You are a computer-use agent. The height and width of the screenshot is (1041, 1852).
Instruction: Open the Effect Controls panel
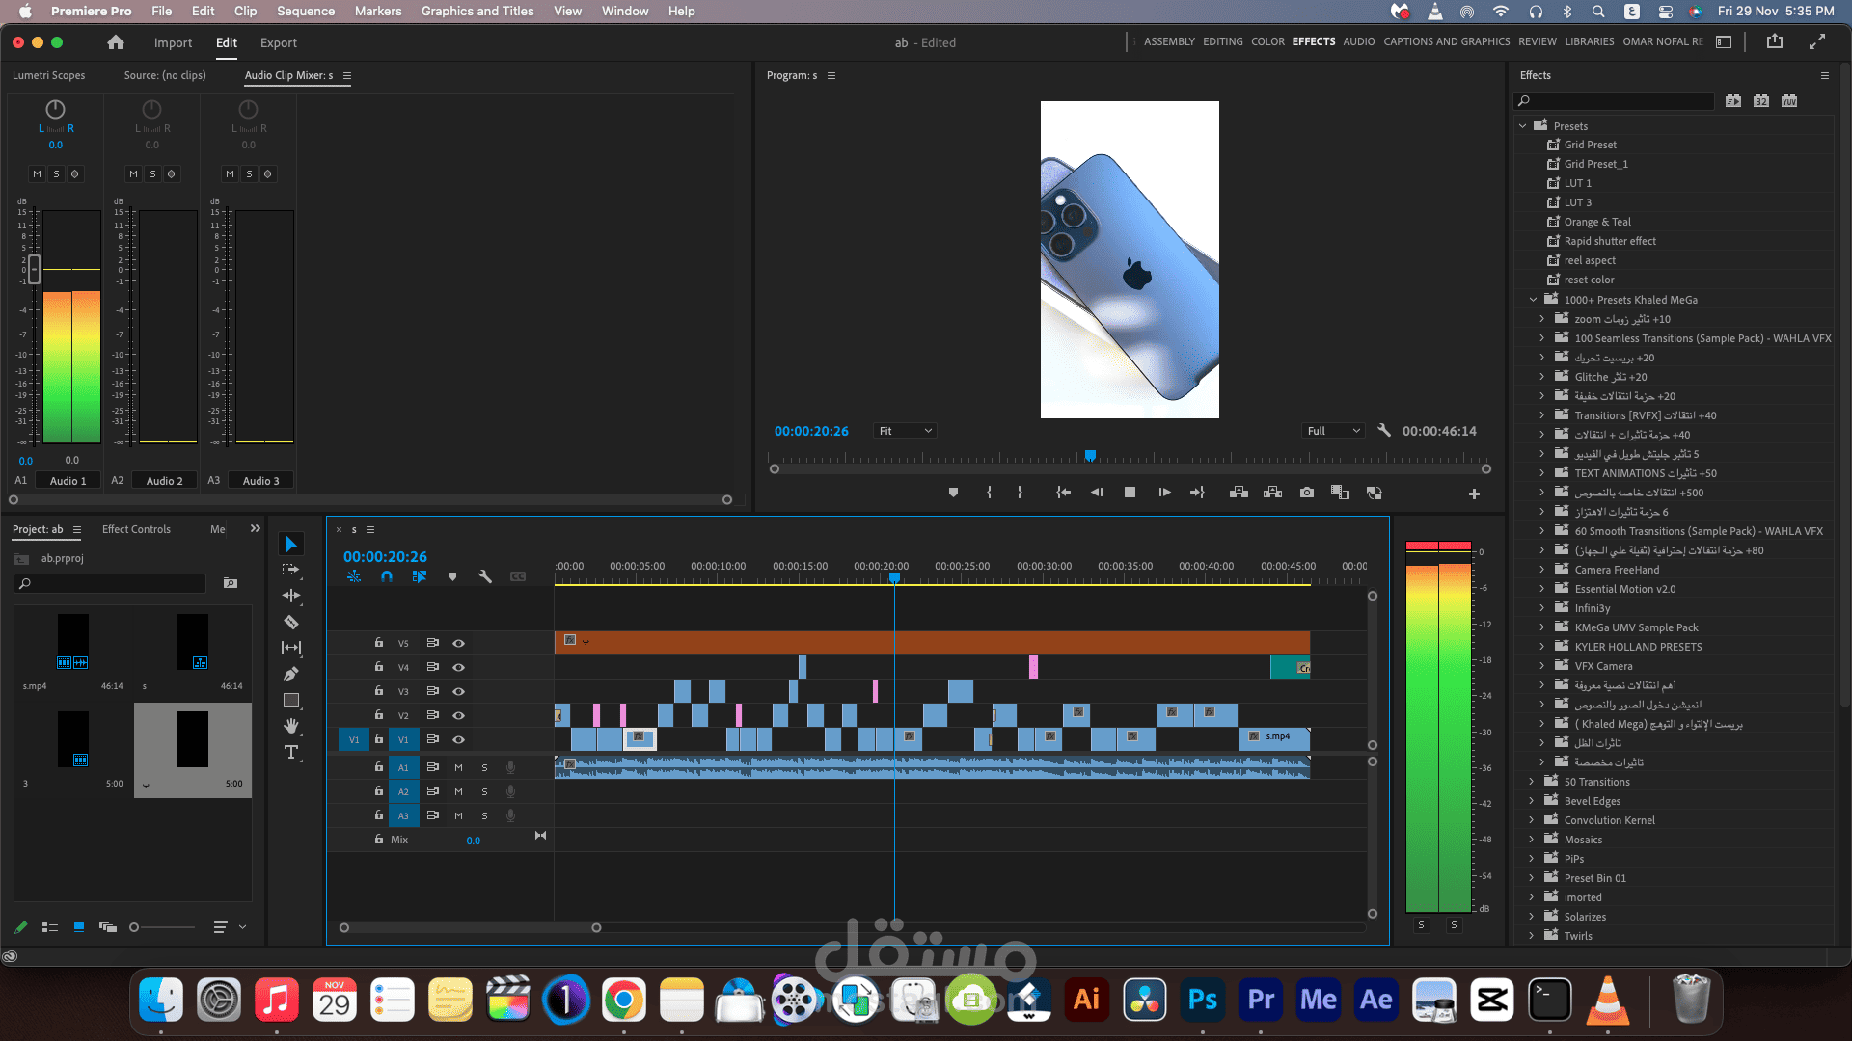136,529
